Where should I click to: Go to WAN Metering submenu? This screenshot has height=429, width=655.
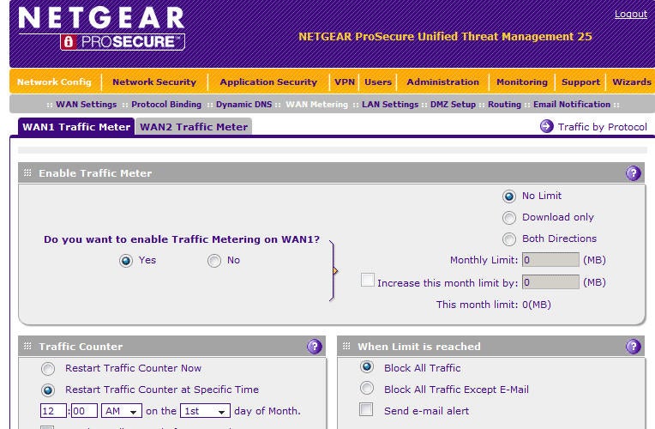(x=316, y=105)
